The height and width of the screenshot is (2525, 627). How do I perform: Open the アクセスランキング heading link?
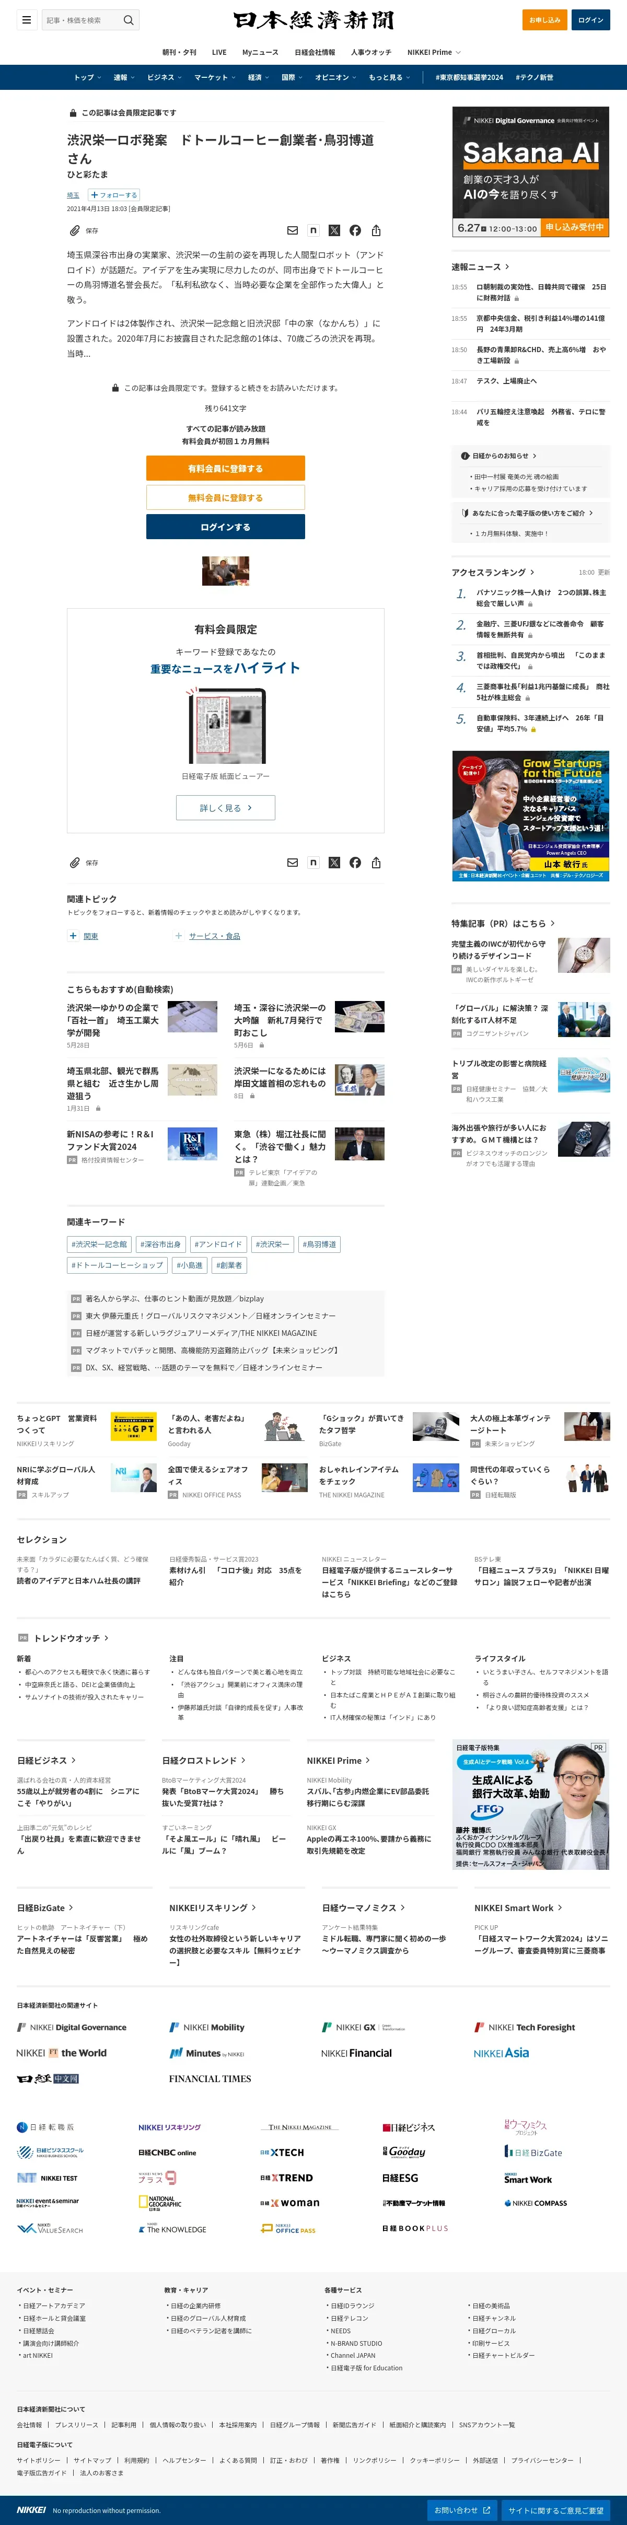(494, 573)
